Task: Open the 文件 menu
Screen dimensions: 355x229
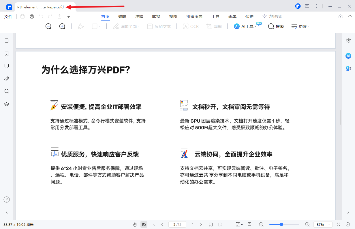Action: [8, 16]
